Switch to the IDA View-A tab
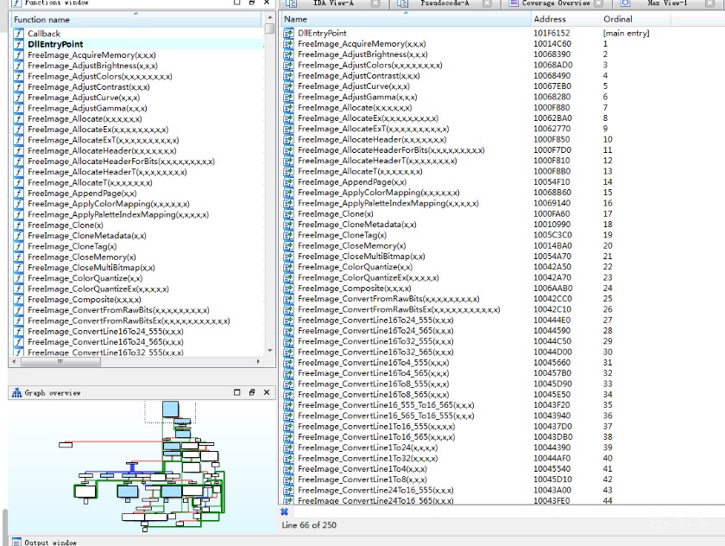 coord(332,3)
